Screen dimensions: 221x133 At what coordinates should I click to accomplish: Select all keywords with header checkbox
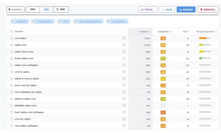point(12,31)
